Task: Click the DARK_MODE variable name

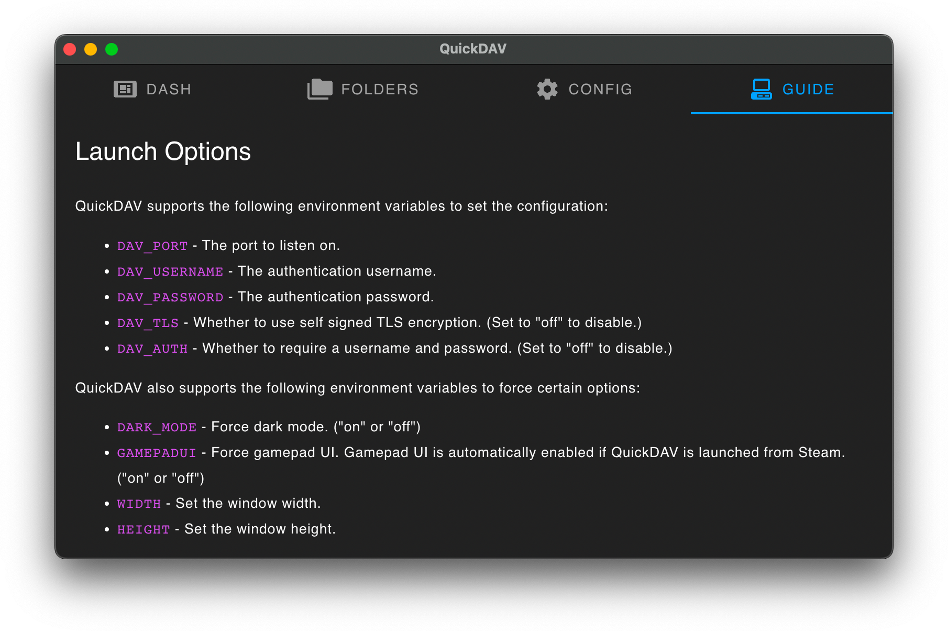Action: [157, 427]
